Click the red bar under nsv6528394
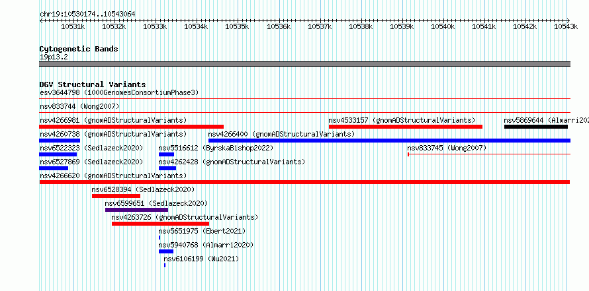 click(116, 196)
